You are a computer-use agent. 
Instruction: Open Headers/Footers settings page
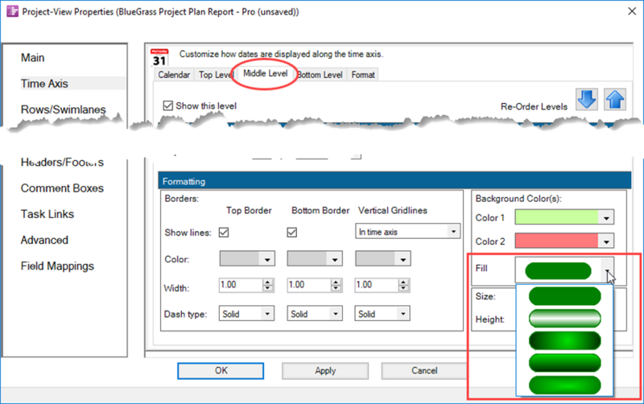point(62,163)
